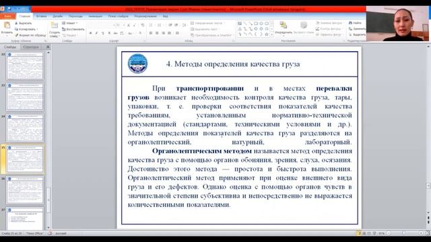
Task: Select the Triangle shape in gallery
Action: (x=240, y=29)
